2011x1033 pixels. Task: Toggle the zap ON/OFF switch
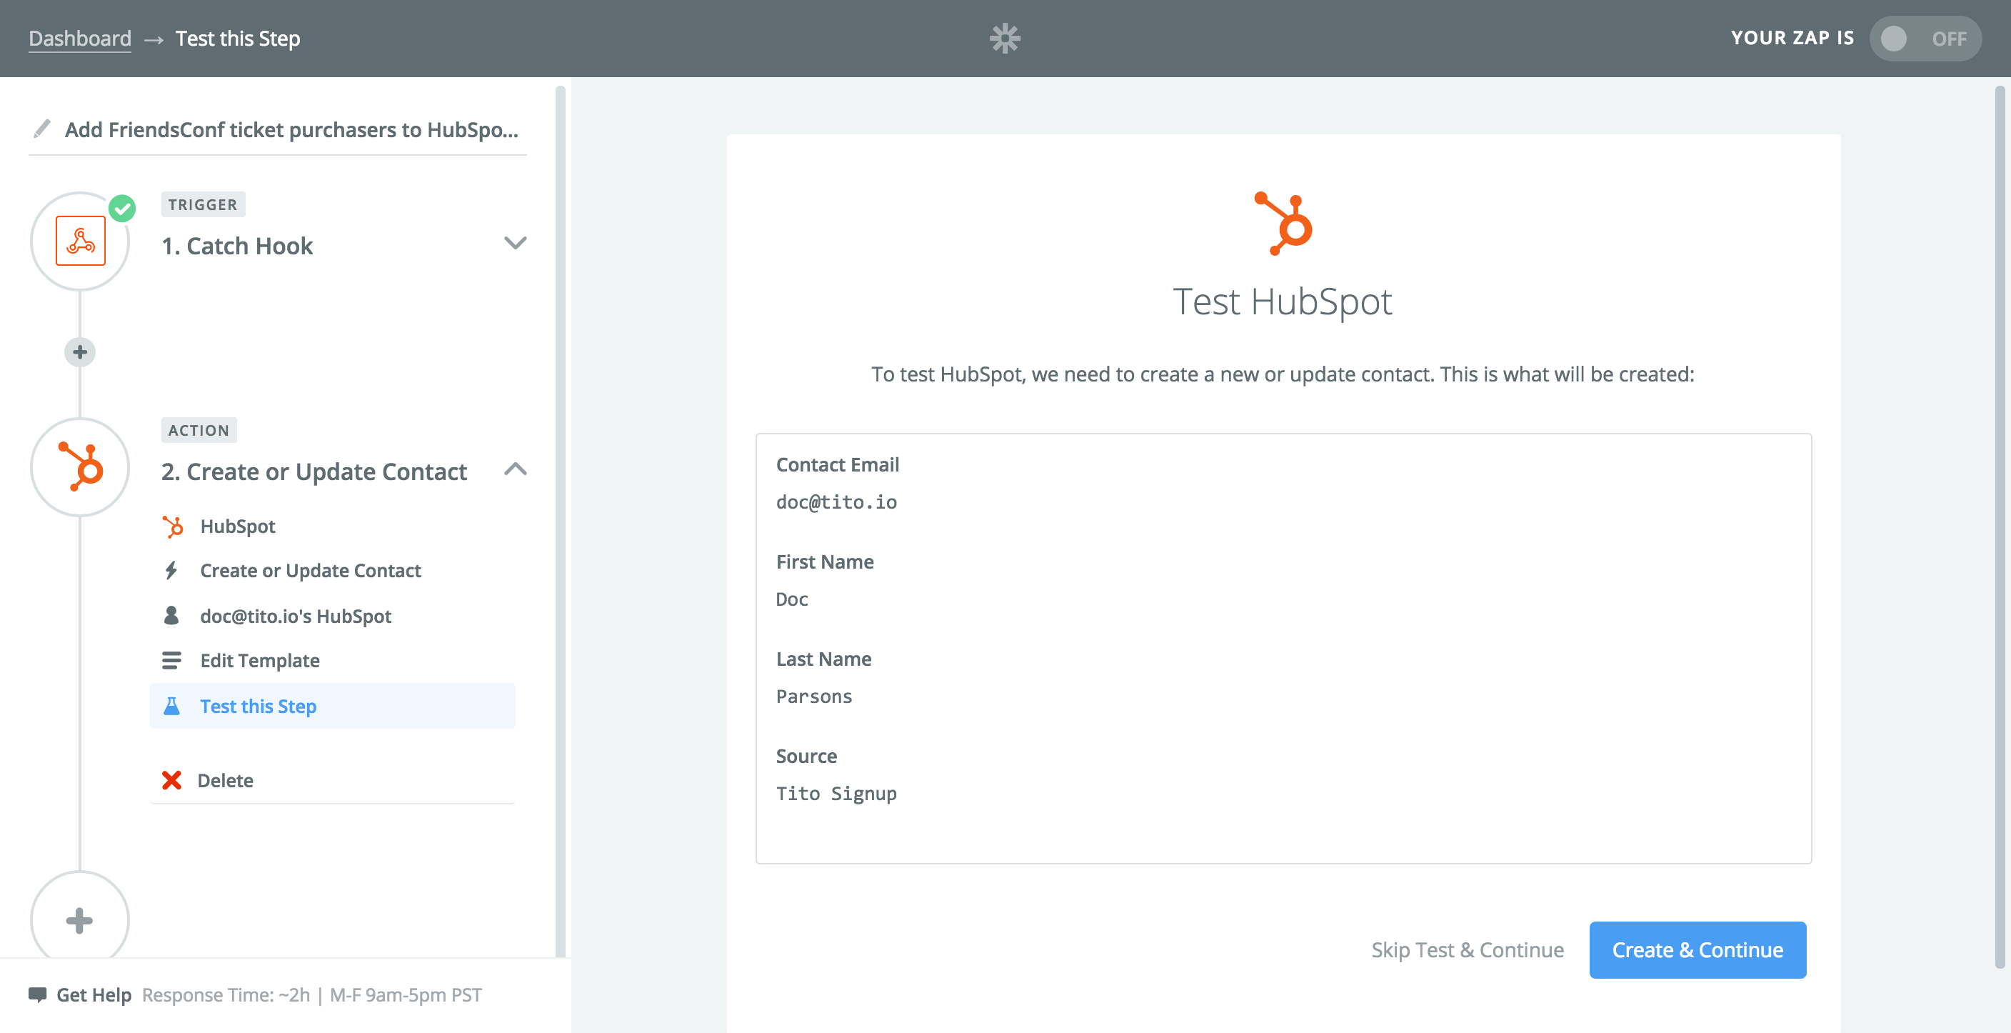pos(1925,39)
